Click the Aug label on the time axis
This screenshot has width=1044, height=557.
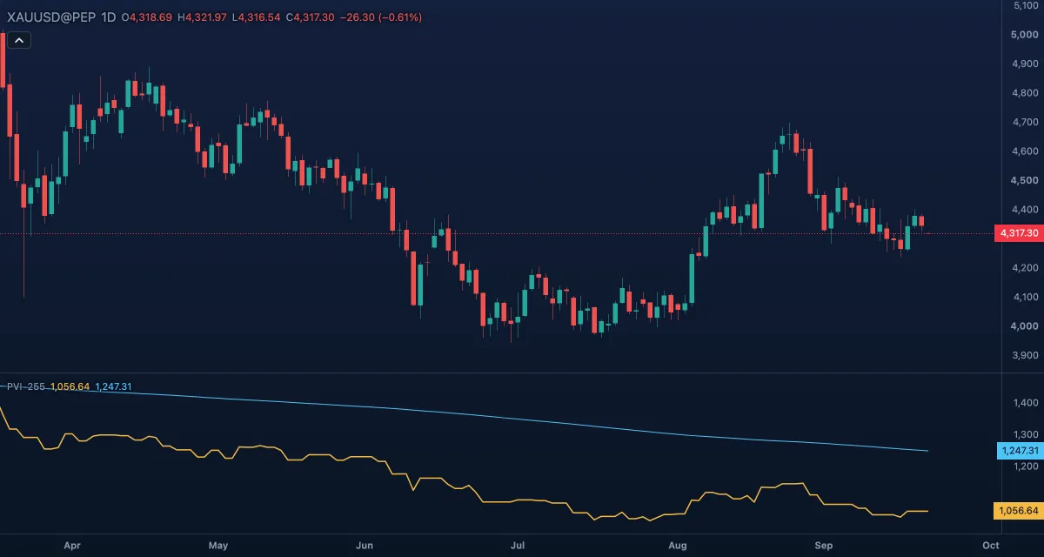pyautogui.click(x=678, y=546)
